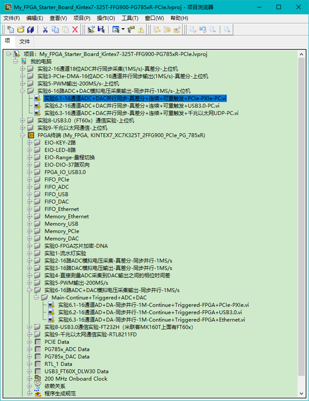Collapse the 我的电脑 node
Image resolution: width=309 pixels, height=401 pixels.
16,61
